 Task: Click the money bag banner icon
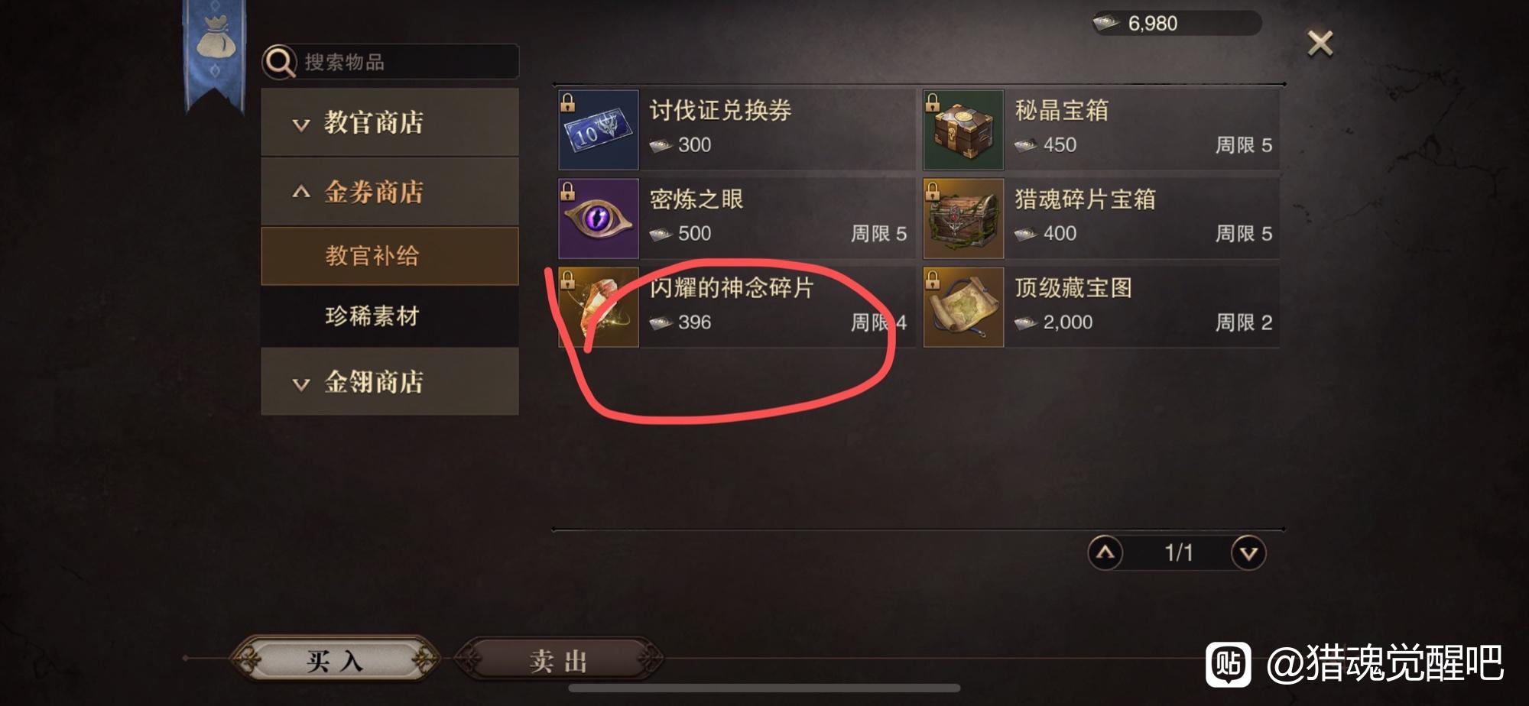[x=216, y=38]
